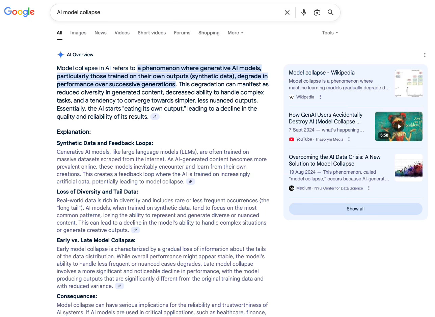This screenshot has width=435, height=317.
Task: Click the AI Overview label
Action: click(x=80, y=55)
